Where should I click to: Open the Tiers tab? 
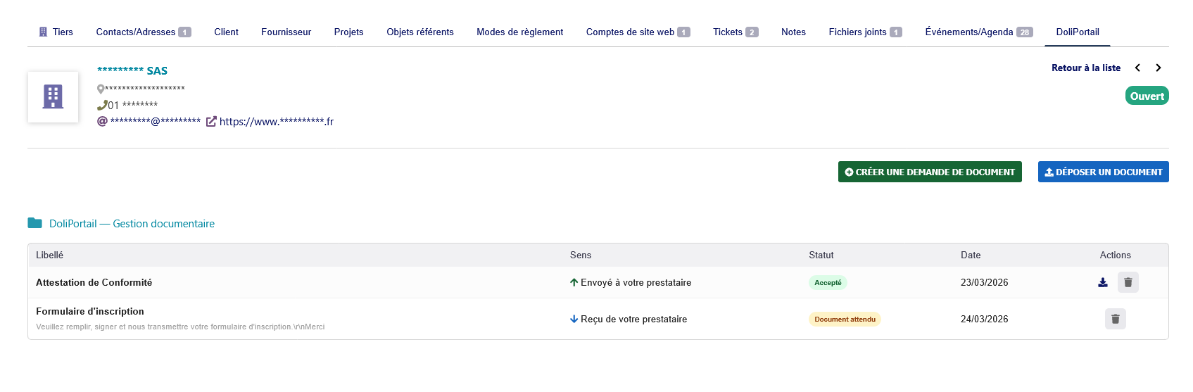click(56, 32)
